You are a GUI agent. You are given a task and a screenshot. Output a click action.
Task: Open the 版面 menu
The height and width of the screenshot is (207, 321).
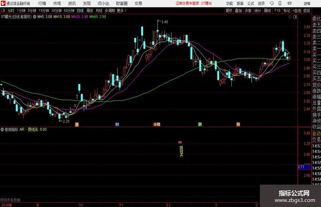(240, 3)
